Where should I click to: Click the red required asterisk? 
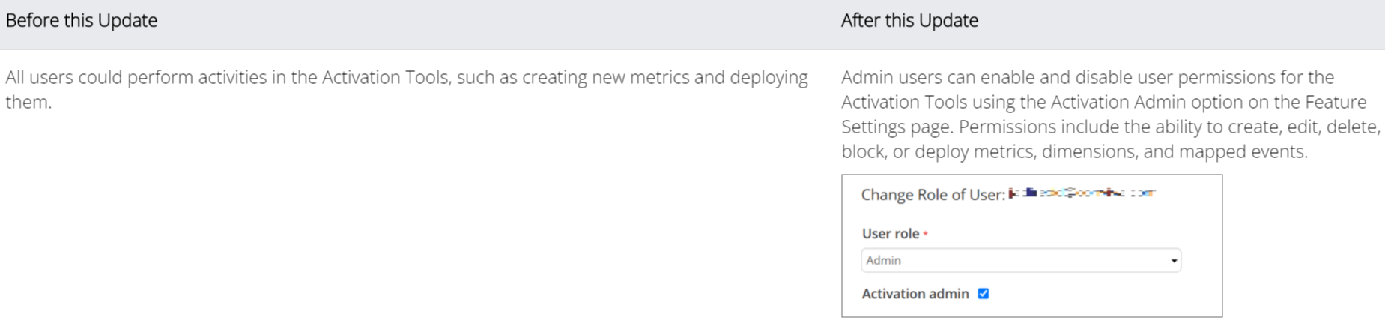926,235
